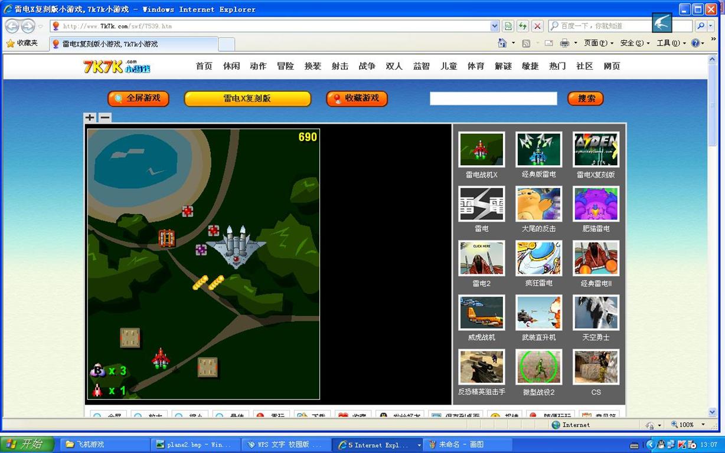The image size is (725, 453).
Task: Select the 射击 category in navigation
Action: 340,66
